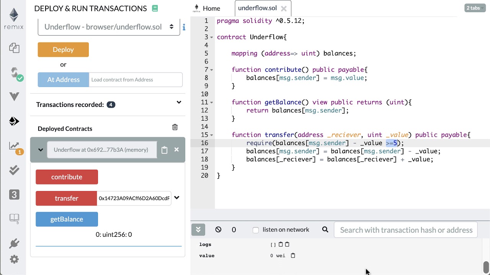Image resolution: width=490 pixels, height=275 pixels.
Task: Open the File explorers sidebar icon
Action: tap(14, 48)
